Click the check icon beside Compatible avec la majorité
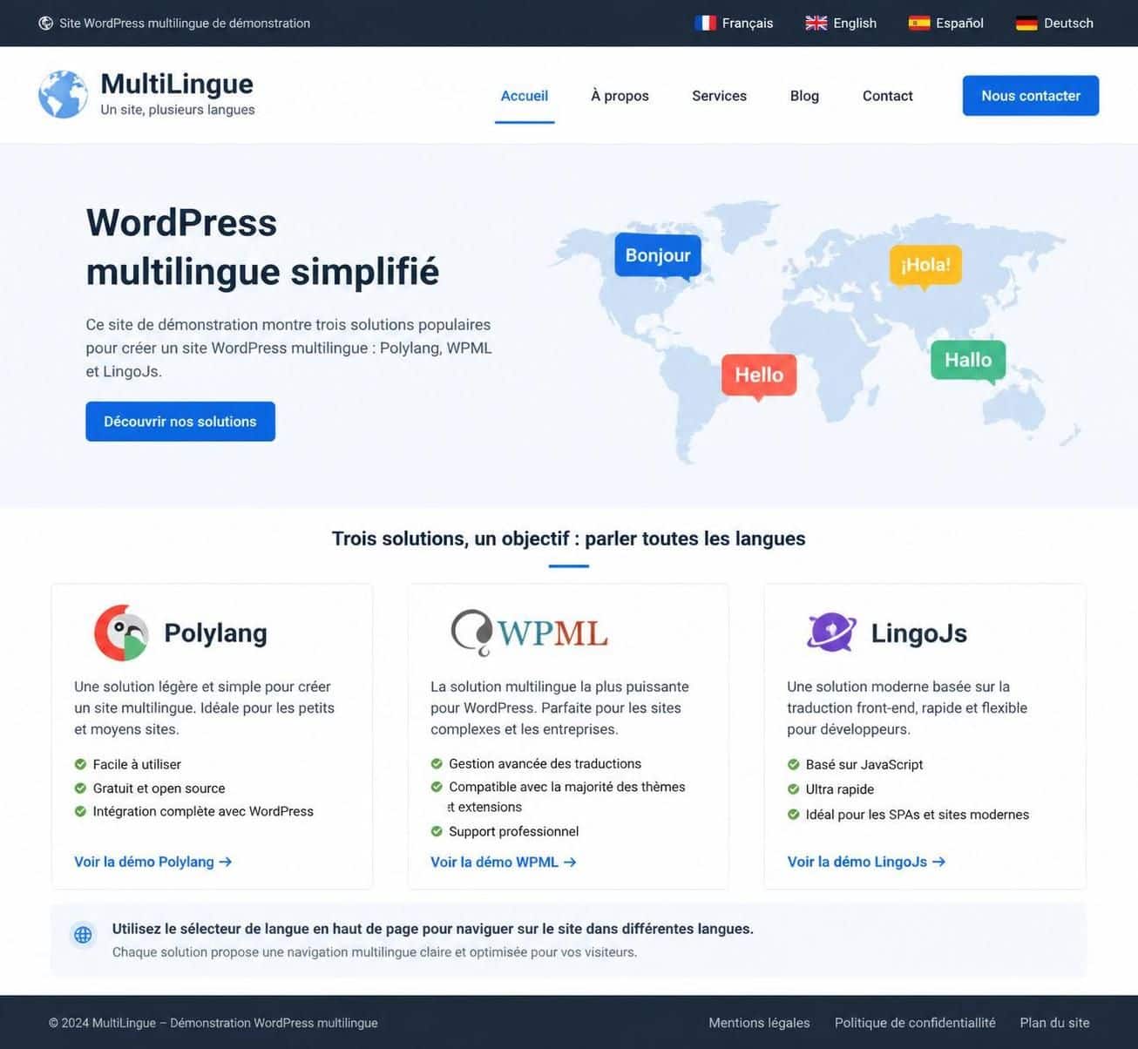Viewport: 1138px width, 1049px height. tap(437, 787)
